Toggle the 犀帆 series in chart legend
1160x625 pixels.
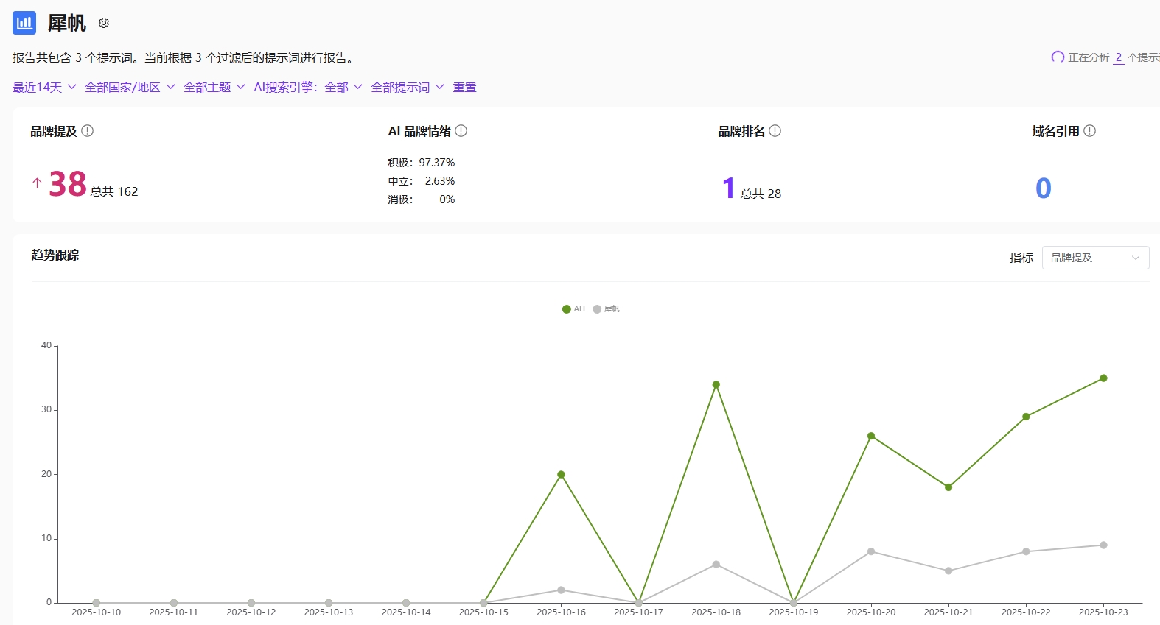tap(606, 309)
